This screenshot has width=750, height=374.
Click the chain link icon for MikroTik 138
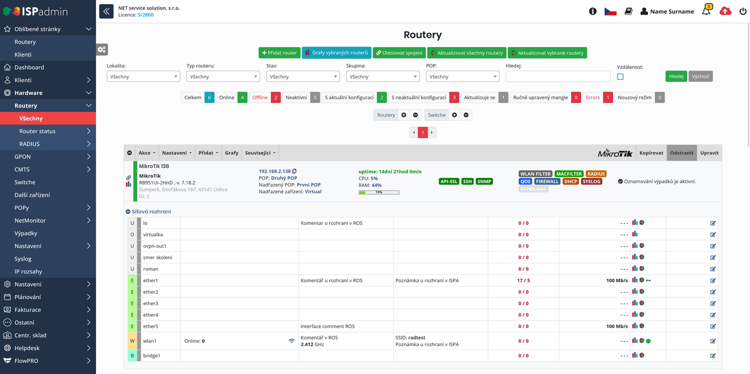coord(128,177)
